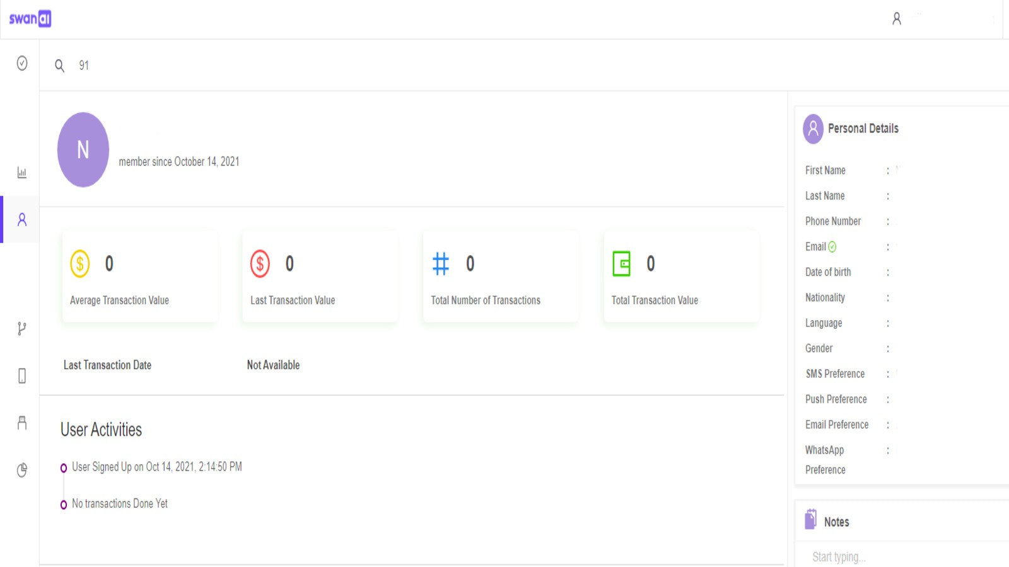
Task: Click the Average Transaction Value dollar icon
Action: point(80,264)
